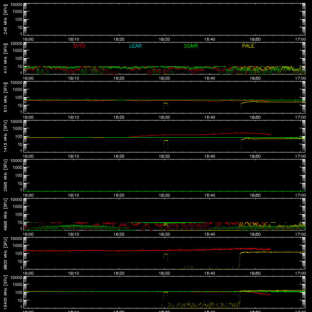The height and width of the screenshot is (312, 312).
Task: Click 16:20 tick under the 1415 MHz panel
Action: click(x=119, y=156)
